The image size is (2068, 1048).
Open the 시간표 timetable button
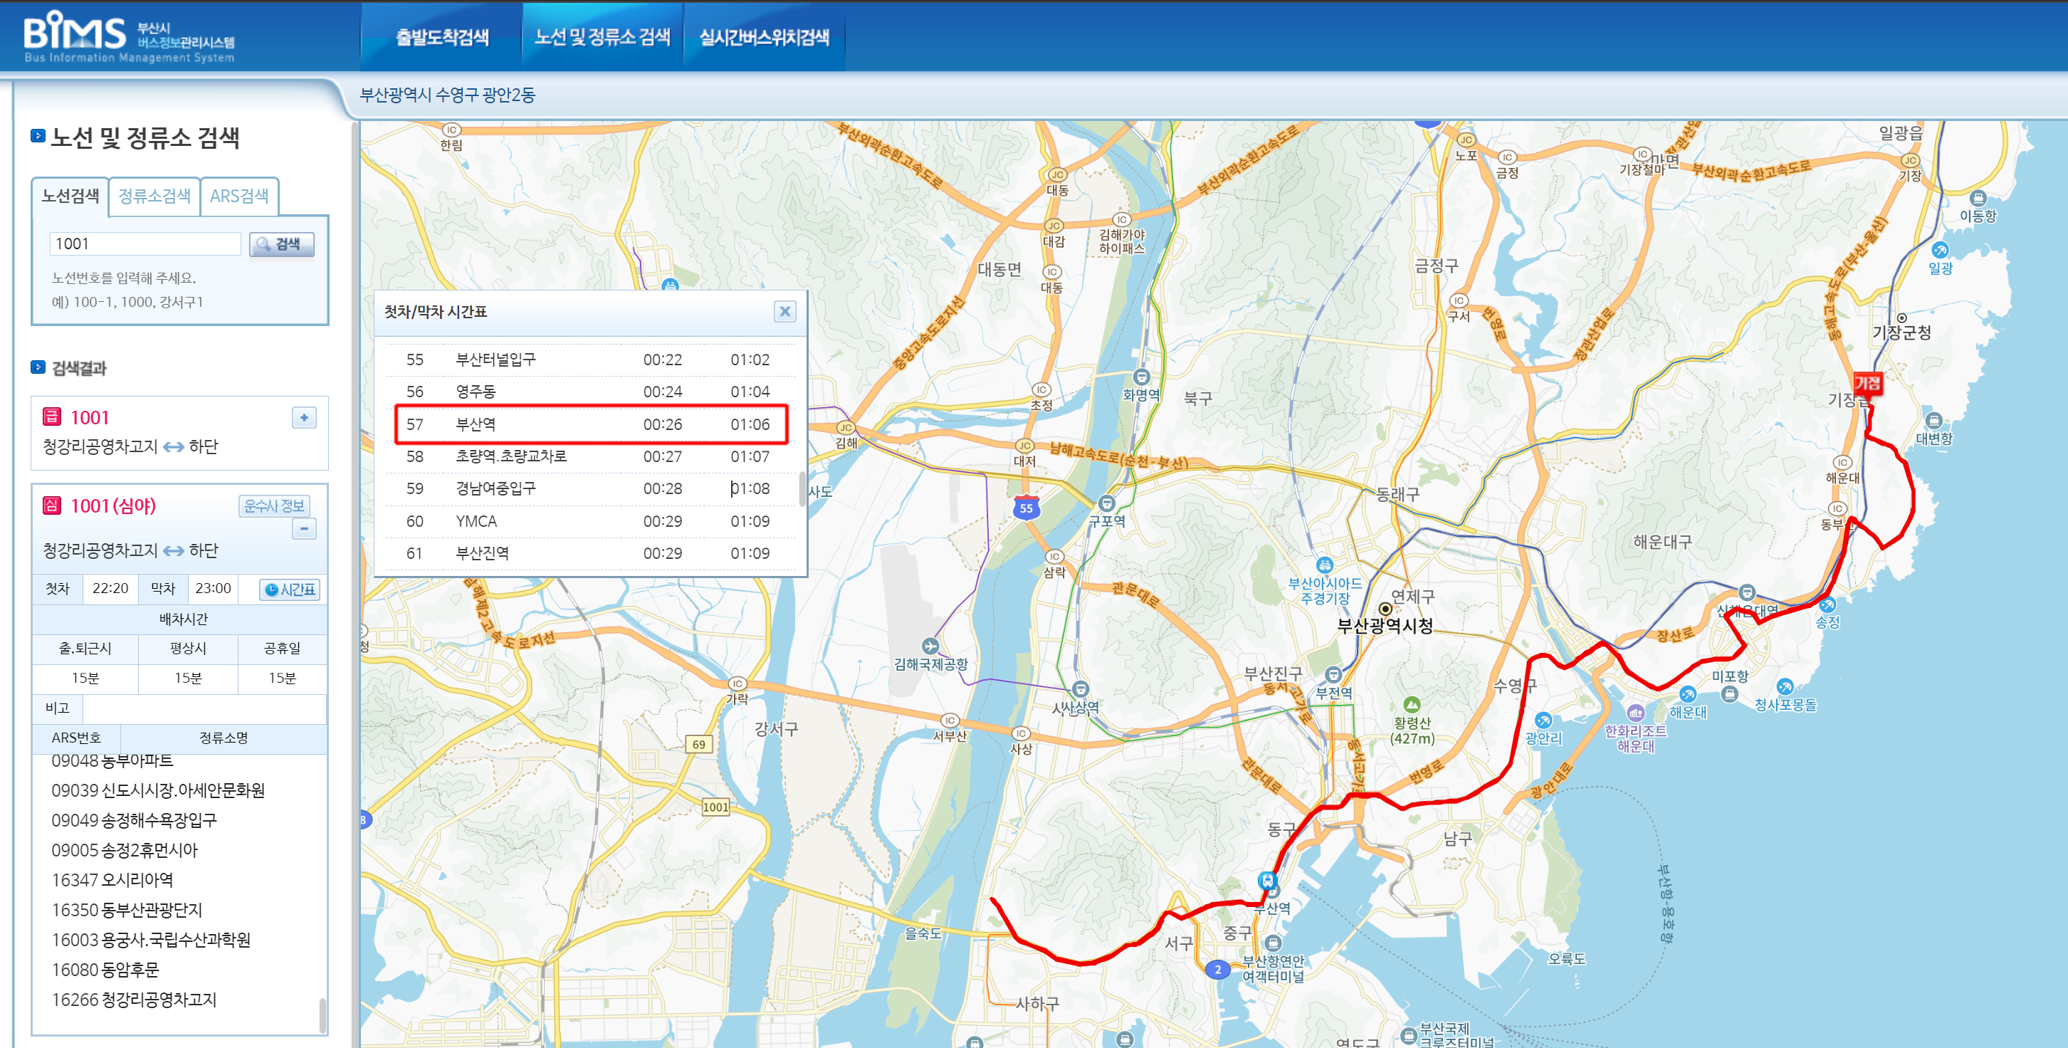pos(290,589)
